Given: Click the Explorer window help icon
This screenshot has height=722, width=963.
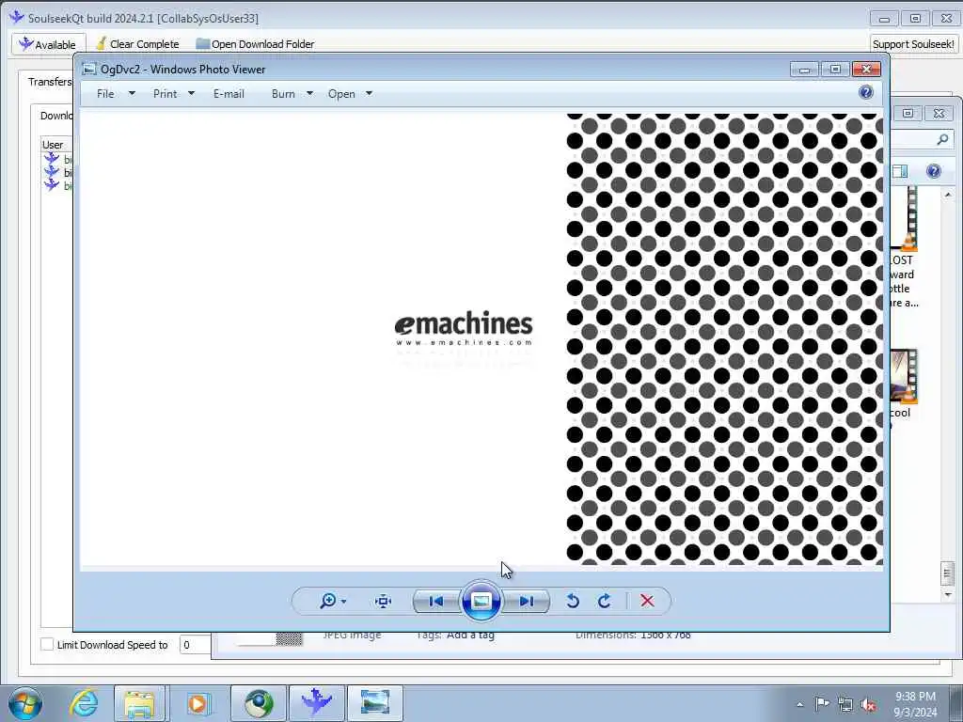Looking at the screenshot, I should (934, 171).
